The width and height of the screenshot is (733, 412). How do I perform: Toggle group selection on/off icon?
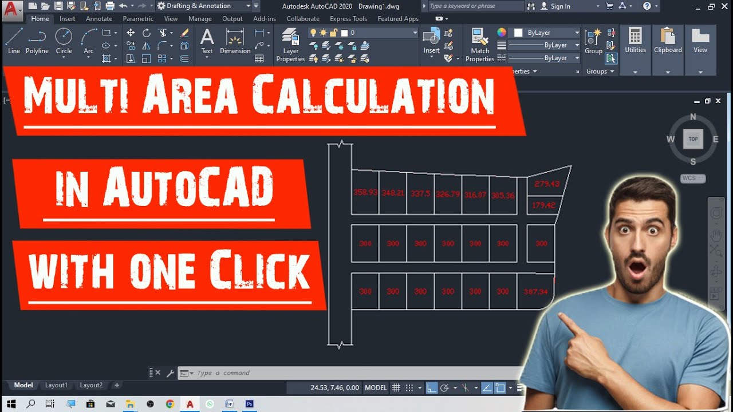click(612, 58)
